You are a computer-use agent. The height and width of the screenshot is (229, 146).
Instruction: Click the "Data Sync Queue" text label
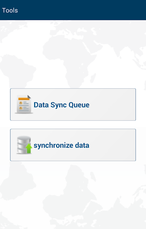click(x=61, y=105)
